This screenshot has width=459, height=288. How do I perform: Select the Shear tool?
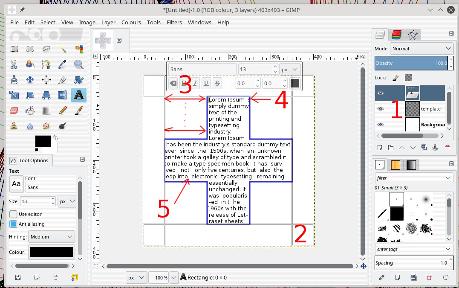(x=30, y=95)
